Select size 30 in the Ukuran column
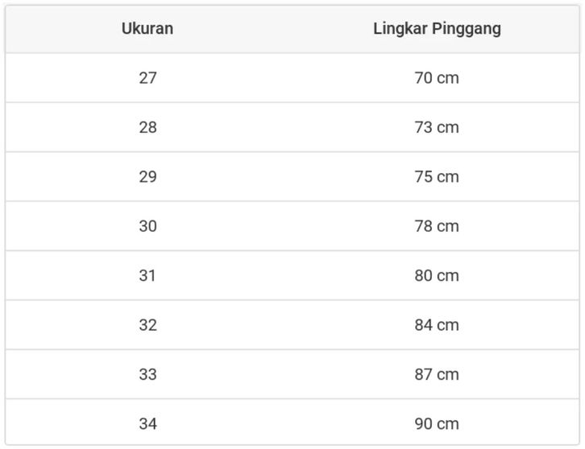Viewport: 585px width, 449px height. pos(147,226)
